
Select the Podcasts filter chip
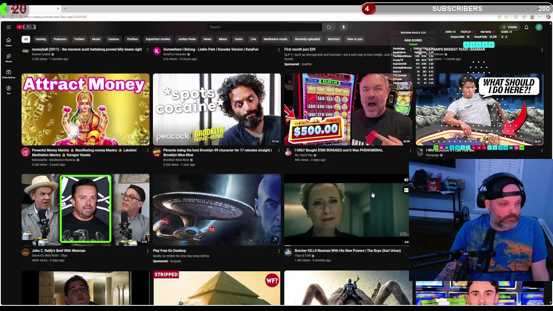coord(60,39)
